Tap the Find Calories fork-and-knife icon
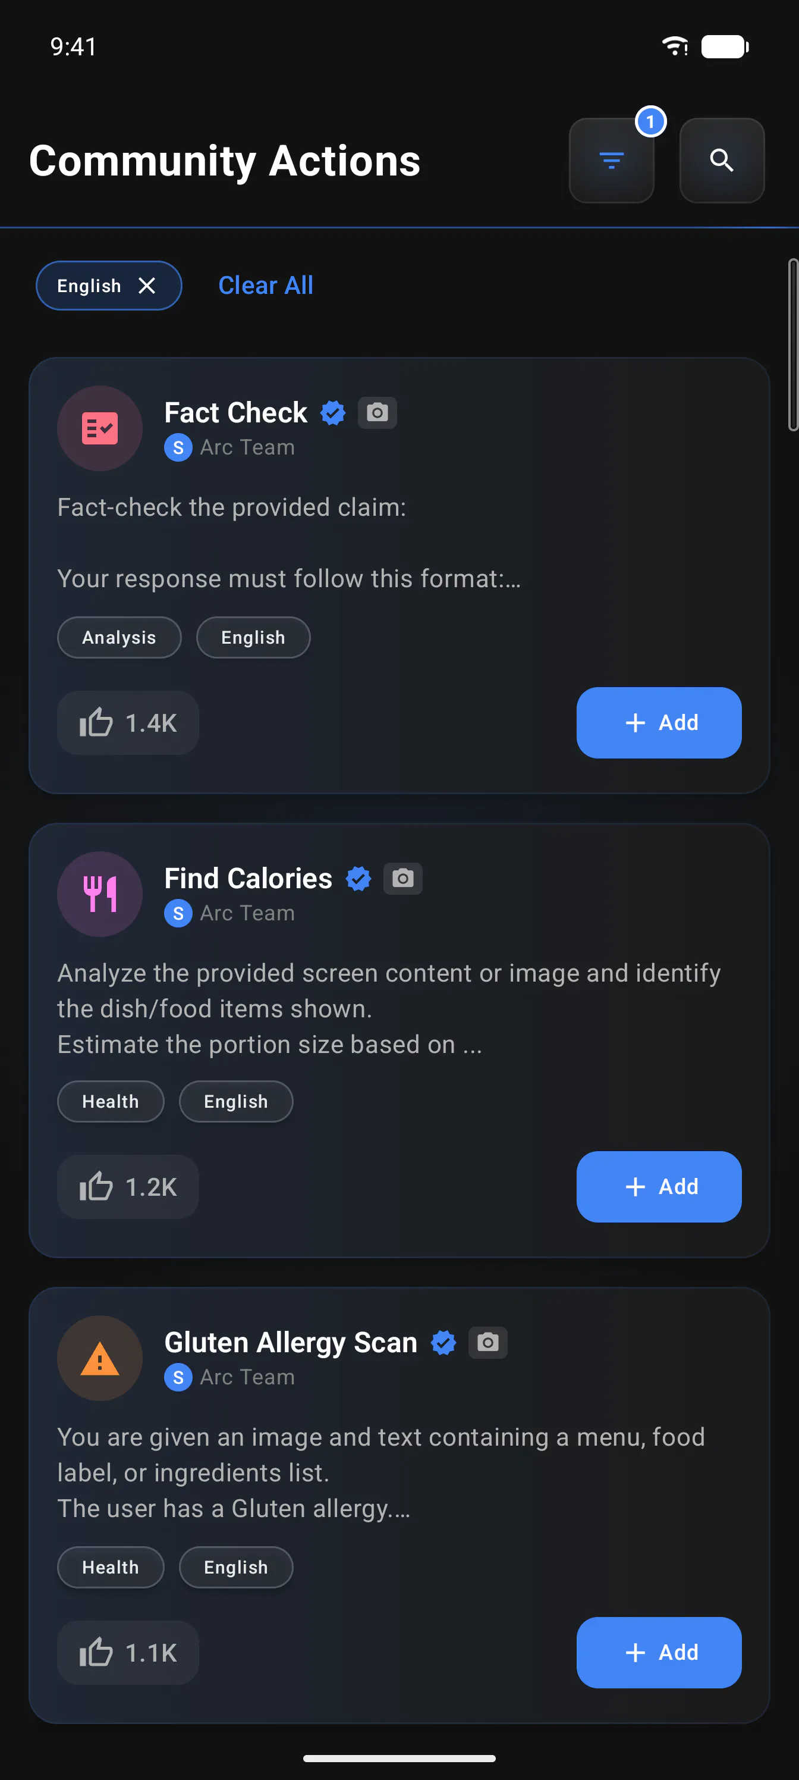The height and width of the screenshot is (1780, 799). (x=100, y=894)
